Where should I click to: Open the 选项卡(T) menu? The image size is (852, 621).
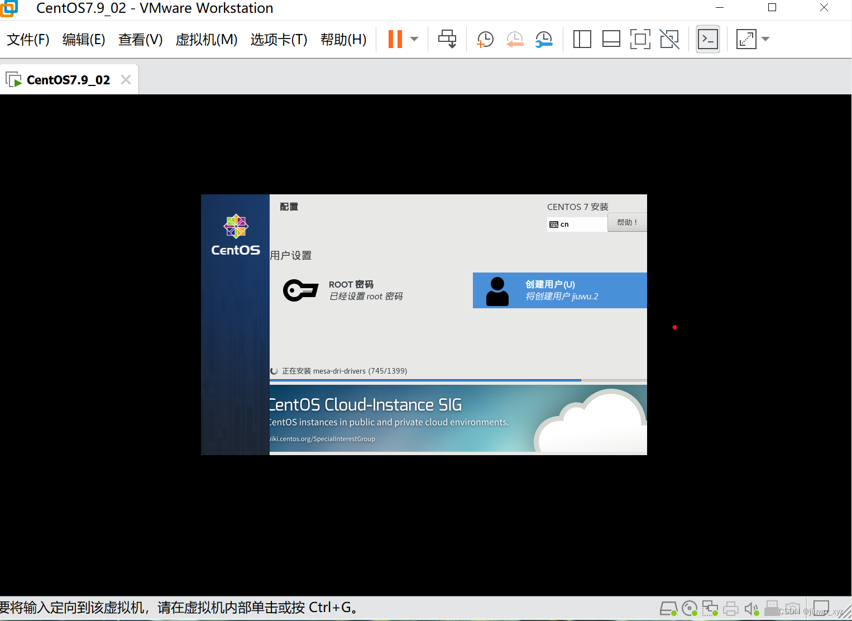pos(279,40)
